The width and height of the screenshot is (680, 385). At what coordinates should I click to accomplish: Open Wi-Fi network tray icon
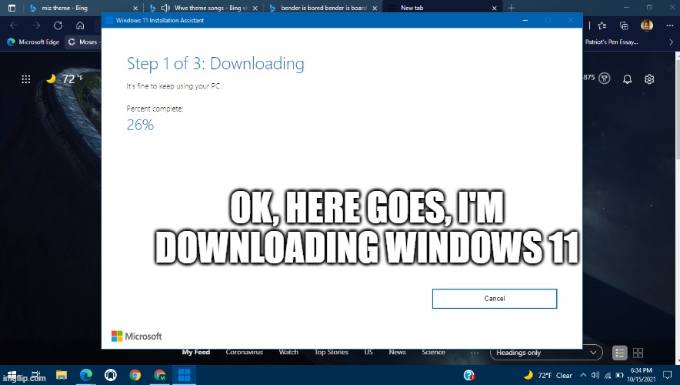point(608,376)
